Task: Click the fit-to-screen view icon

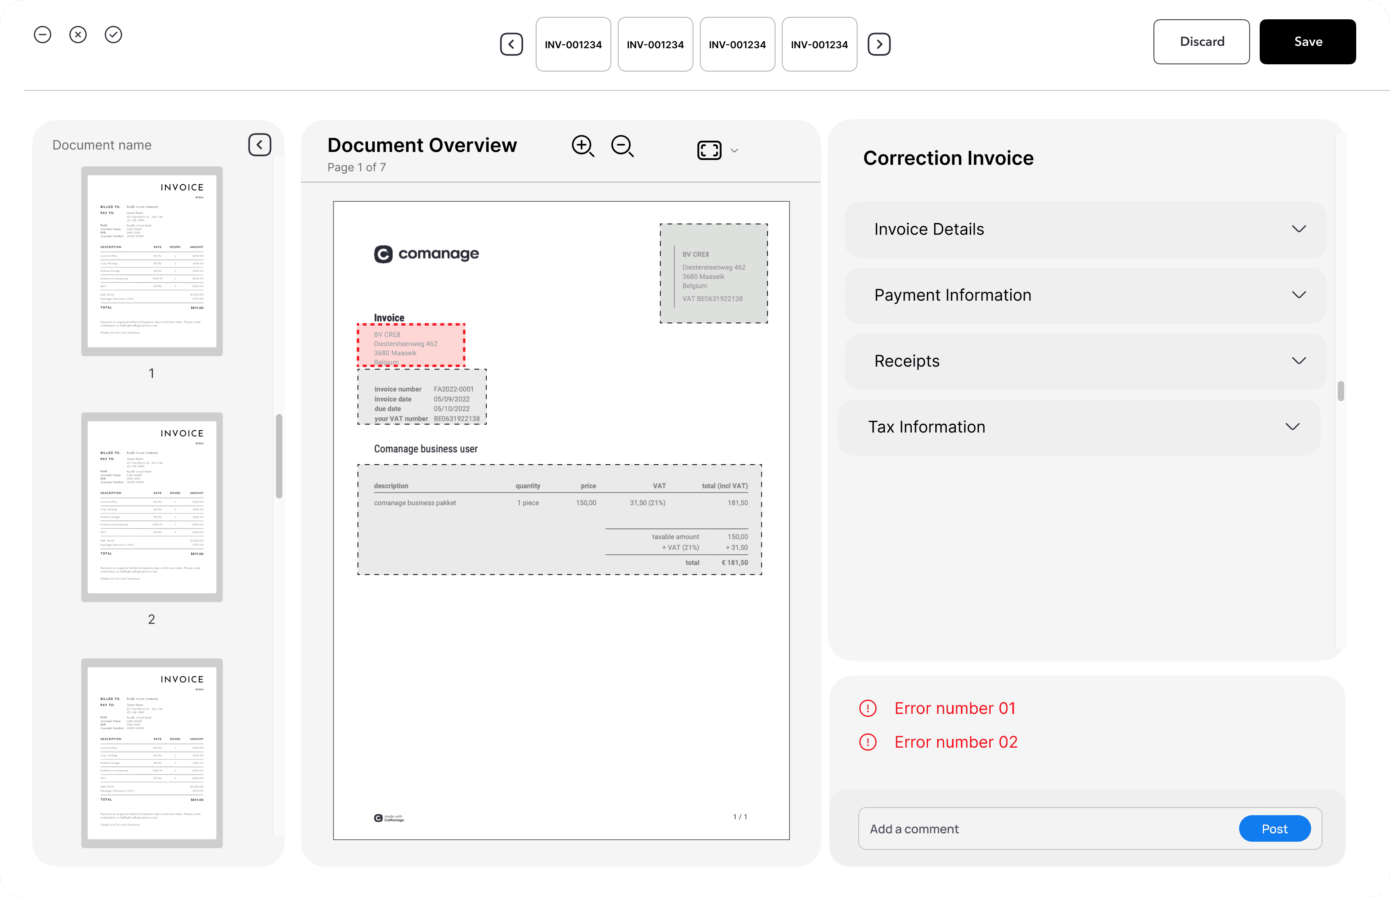Action: (x=709, y=150)
